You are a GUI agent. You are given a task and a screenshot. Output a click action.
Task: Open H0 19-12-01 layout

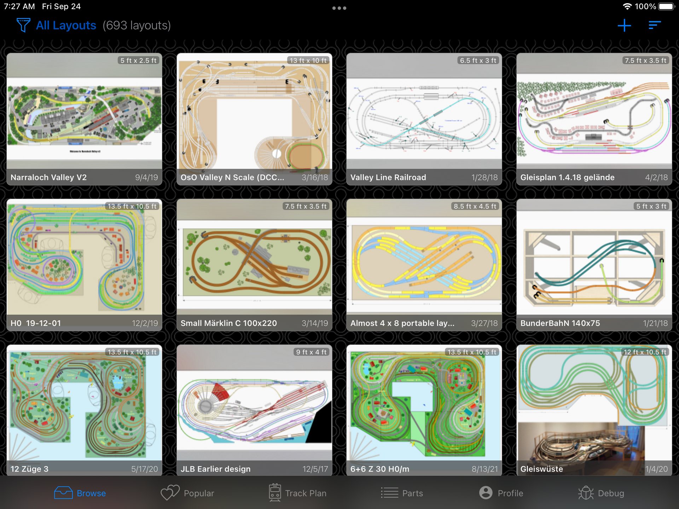point(84,265)
